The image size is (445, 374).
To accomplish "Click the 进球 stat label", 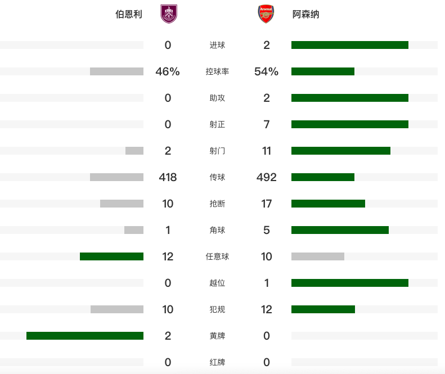I will pyautogui.click(x=217, y=45).
